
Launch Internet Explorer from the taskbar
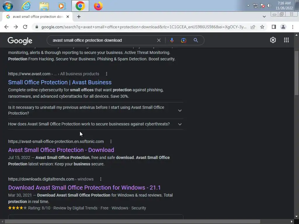26,6
